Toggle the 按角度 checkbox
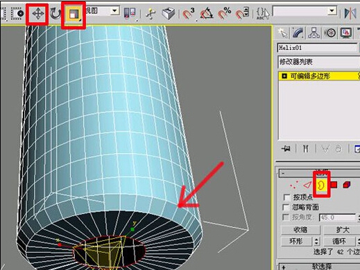This screenshot has height=270, width=360. (x=286, y=217)
